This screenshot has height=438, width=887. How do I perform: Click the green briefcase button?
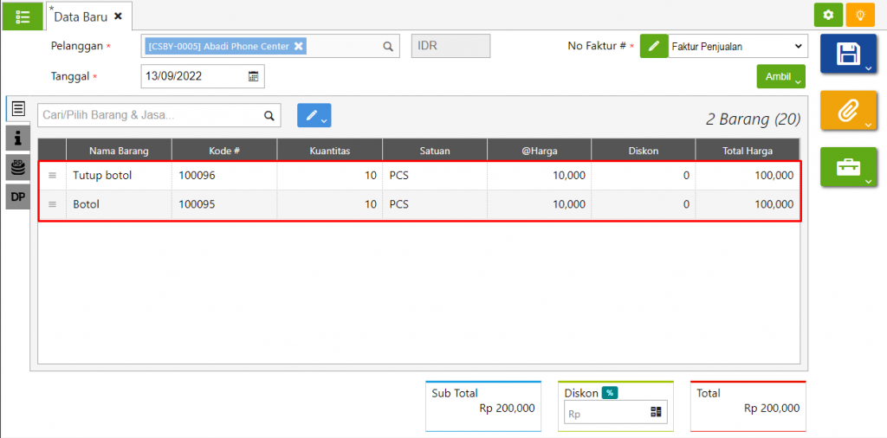tap(849, 167)
